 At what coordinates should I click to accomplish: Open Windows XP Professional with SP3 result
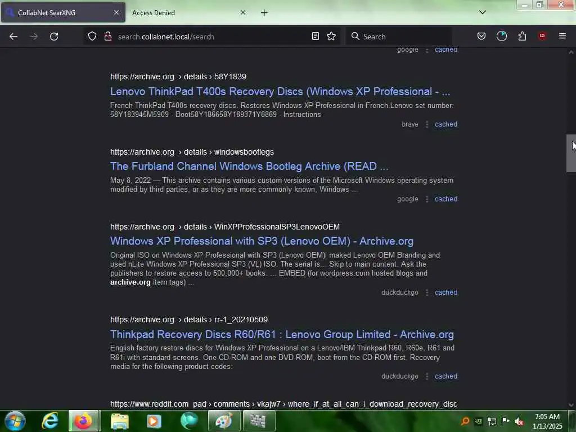click(x=262, y=241)
